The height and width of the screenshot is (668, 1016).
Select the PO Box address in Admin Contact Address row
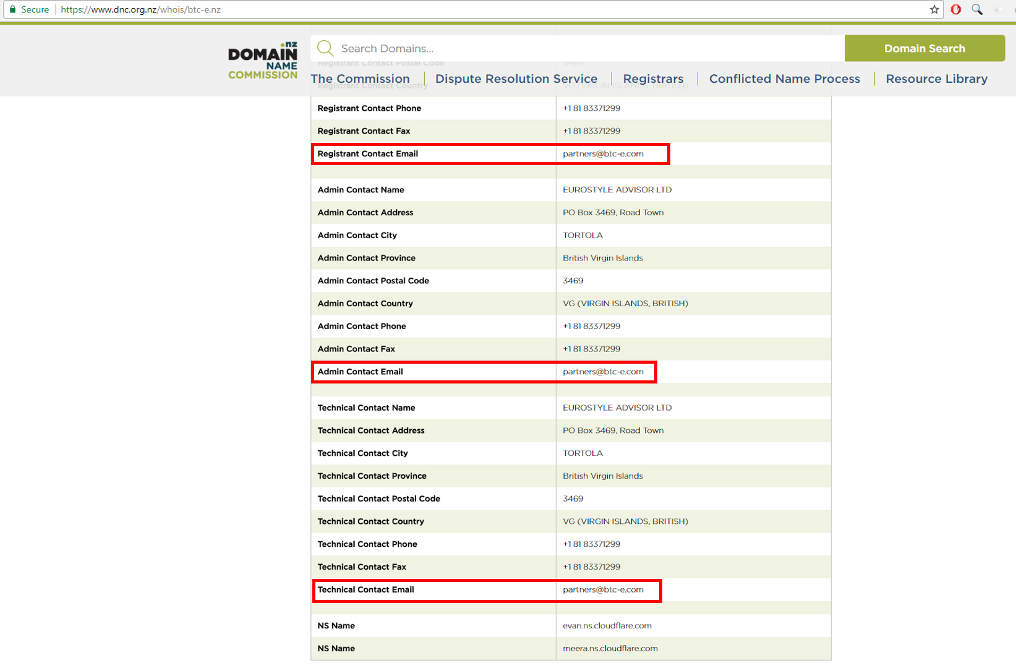tap(613, 213)
